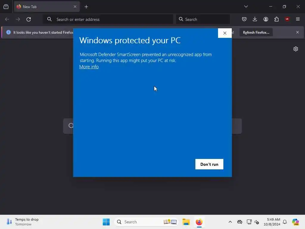Viewport: 305px width, 229px height.
Task: Open the notifications bell icon
Action: [x=285, y=222]
